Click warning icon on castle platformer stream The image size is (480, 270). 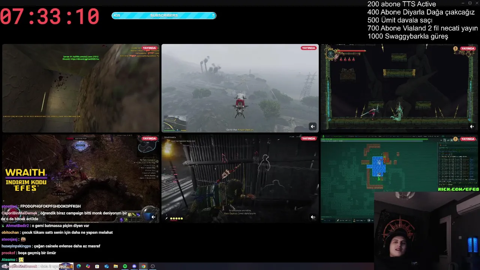[455, 48]
